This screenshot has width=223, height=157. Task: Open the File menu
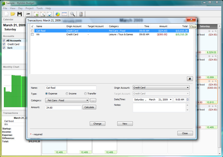[5, 8]
